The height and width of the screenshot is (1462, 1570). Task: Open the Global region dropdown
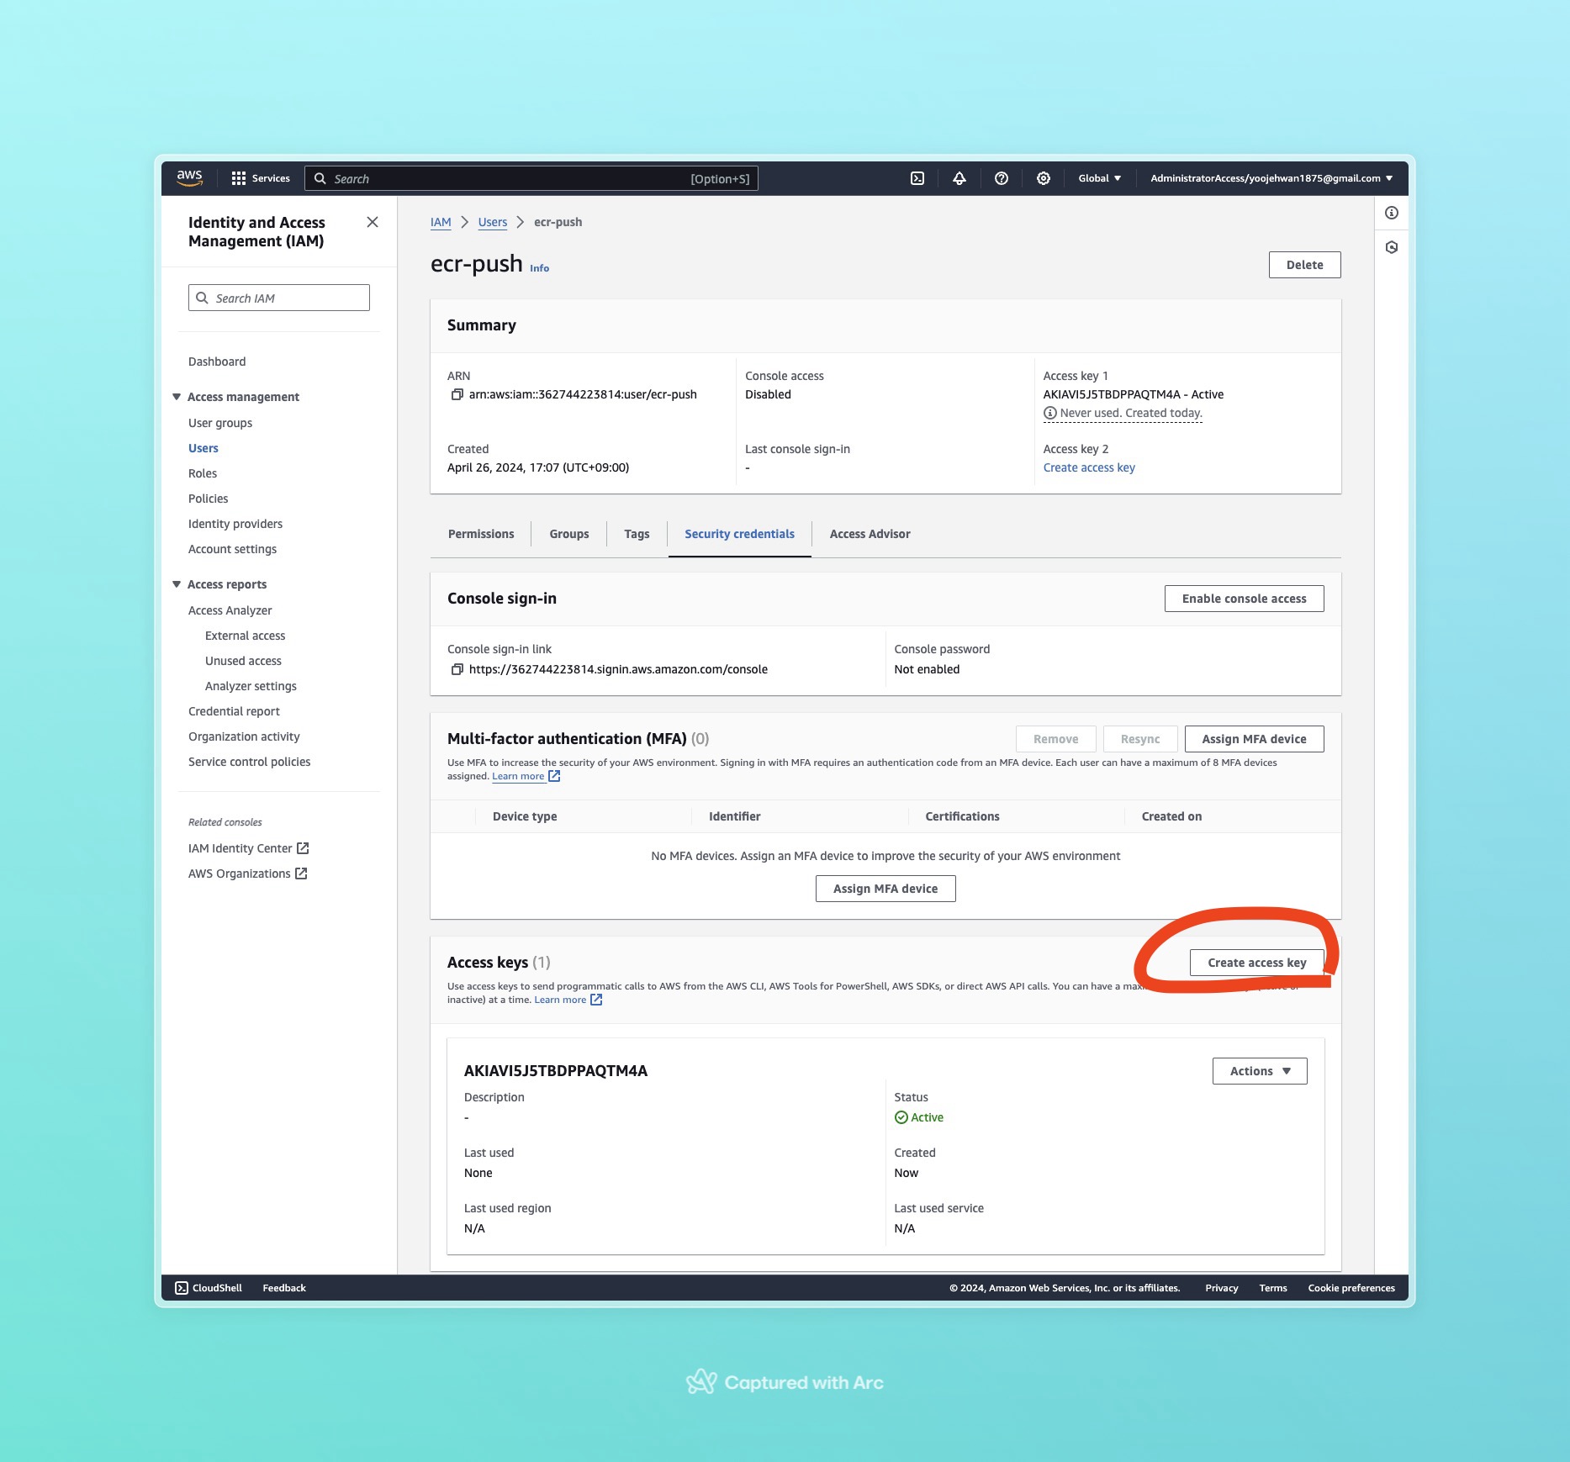tap(1100, 178)
